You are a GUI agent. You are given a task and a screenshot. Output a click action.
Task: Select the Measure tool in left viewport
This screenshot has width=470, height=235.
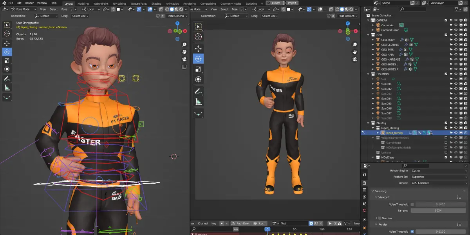coord(7,88)
